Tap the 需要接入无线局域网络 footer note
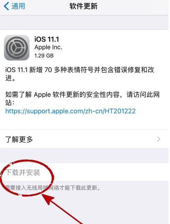The image size is (170, 224). tap(53, 187)
